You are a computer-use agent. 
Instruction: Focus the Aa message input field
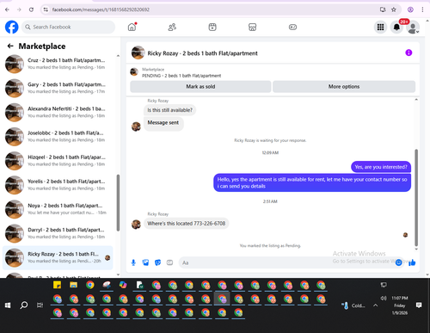[286, 262]
